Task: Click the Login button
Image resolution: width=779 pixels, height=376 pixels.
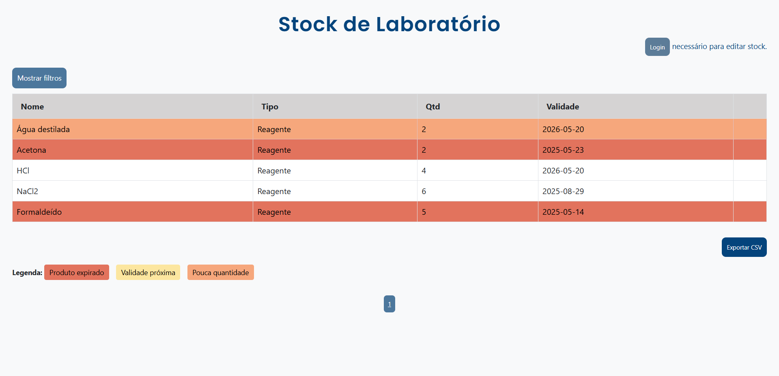Action: point(657,47)
